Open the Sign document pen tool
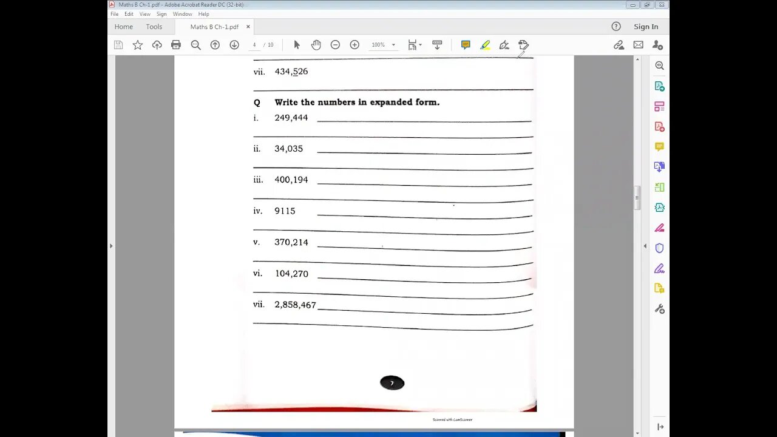Image resolution: width=777 pixels, height=437 pixels. click(x=504, y=45)
